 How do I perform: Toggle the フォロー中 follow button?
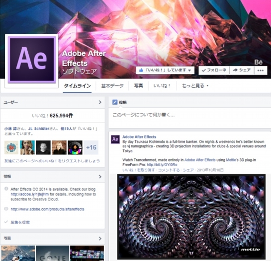(x=214, y=70)
